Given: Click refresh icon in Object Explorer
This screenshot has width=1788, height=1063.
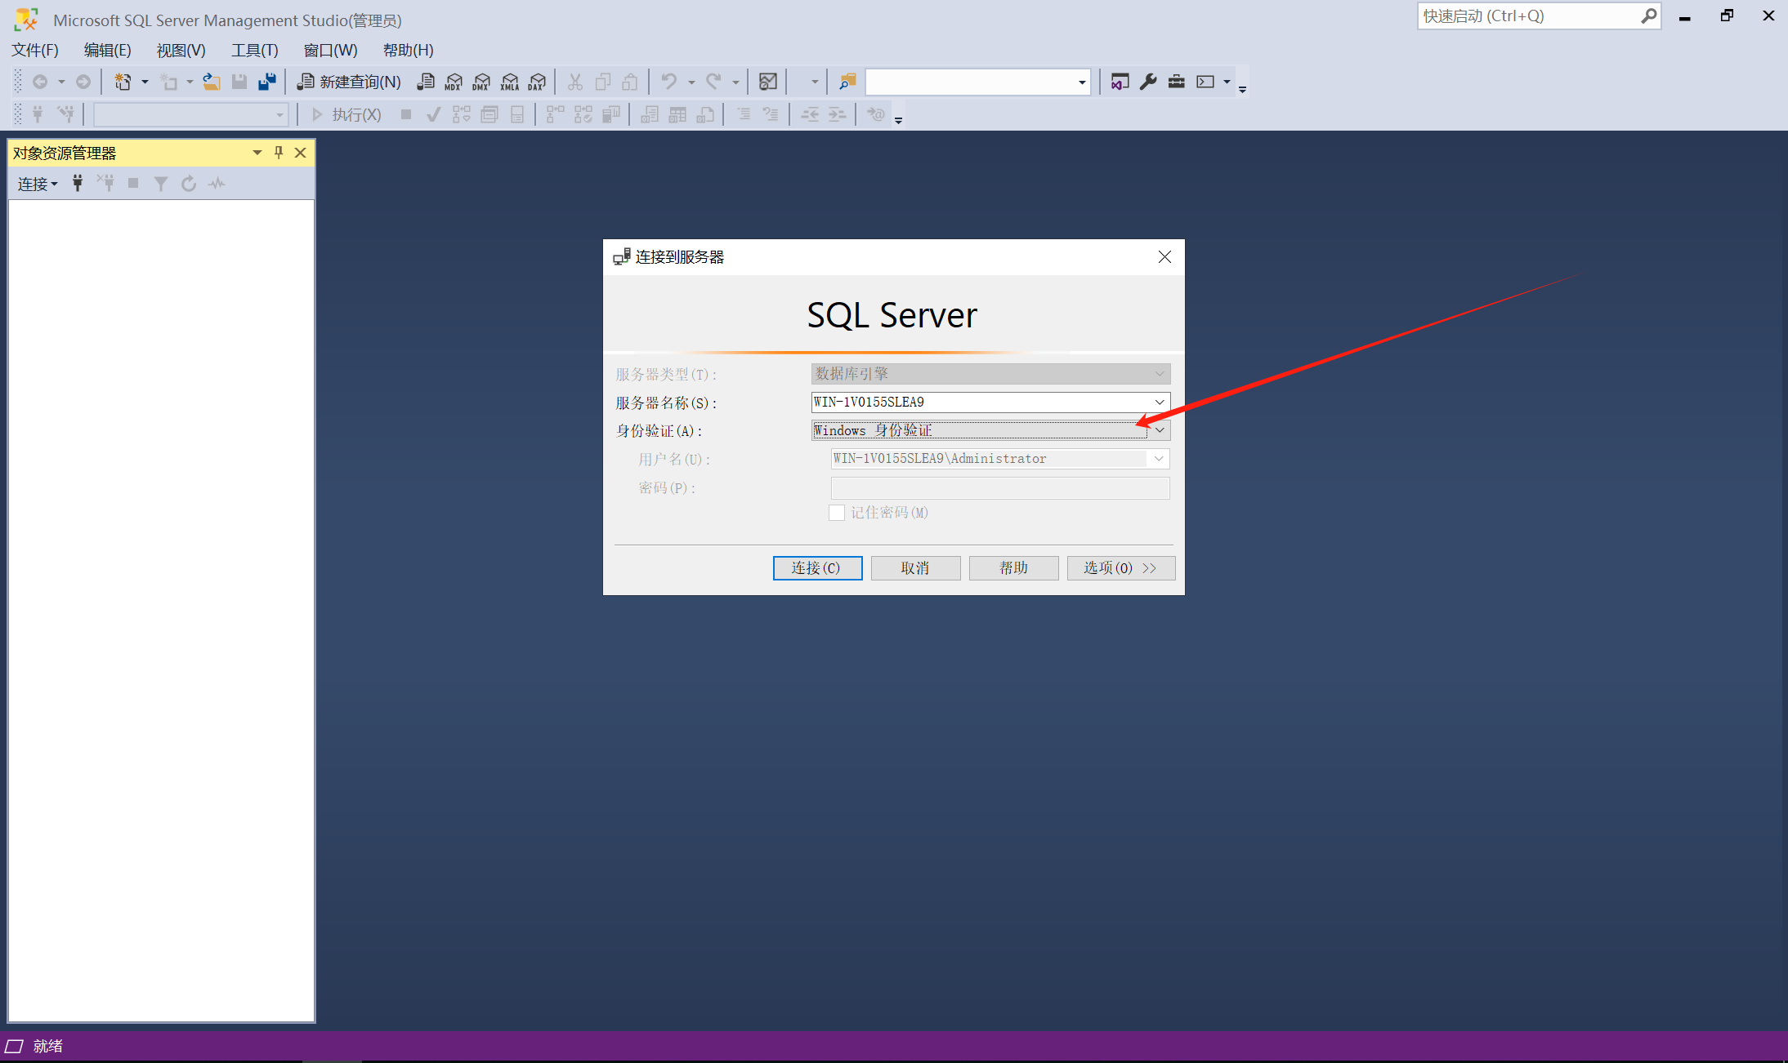Looking at the screenshot, I should pos(189,184).
